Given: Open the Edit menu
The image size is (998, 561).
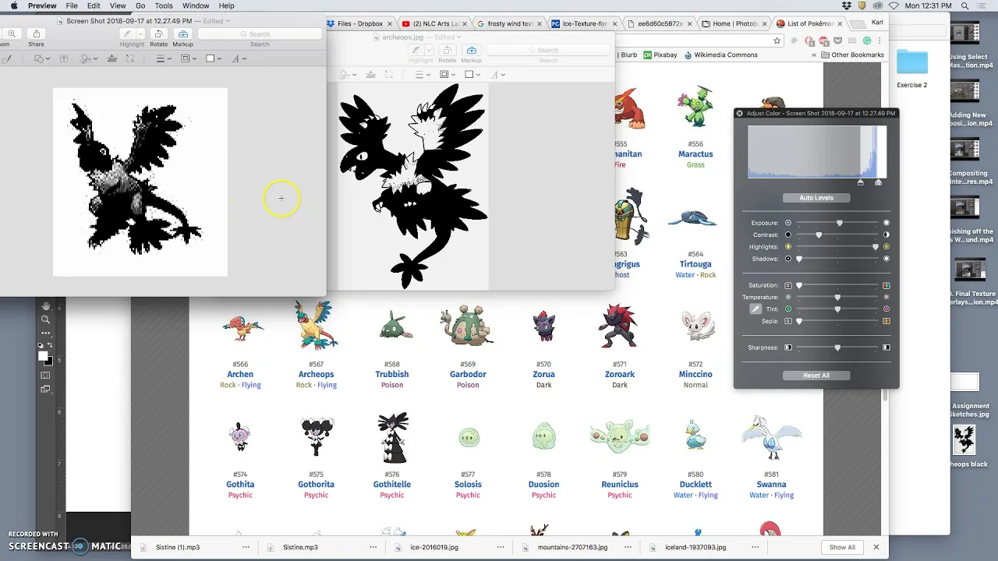Looking at the screenshot, I should pos(94,5).
